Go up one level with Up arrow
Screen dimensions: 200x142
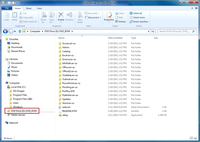coord(20,31)
